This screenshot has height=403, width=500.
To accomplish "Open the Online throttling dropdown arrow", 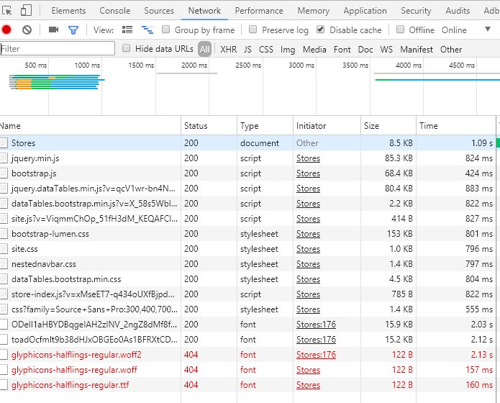I will point(488,29).
